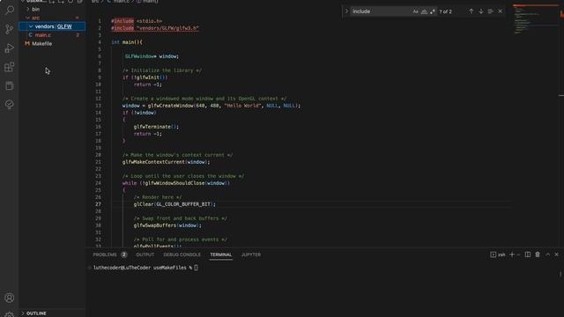Toggle Use Regular Expression in find widget

pyautogui.click(x=433, y=11)
